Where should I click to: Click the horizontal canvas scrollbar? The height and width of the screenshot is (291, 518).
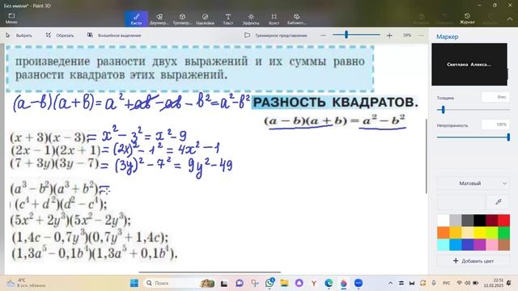tap(210, 272)
